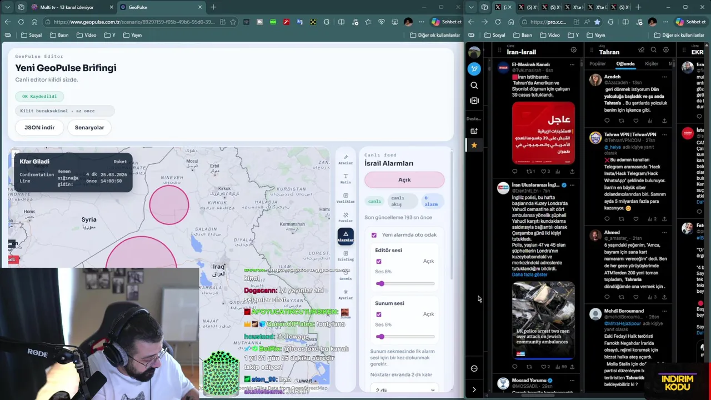Toggle Yeni alarmda oto odak checkbox
Image resolution: width=711 pixels, height=400 pixels.
[374, 235]
